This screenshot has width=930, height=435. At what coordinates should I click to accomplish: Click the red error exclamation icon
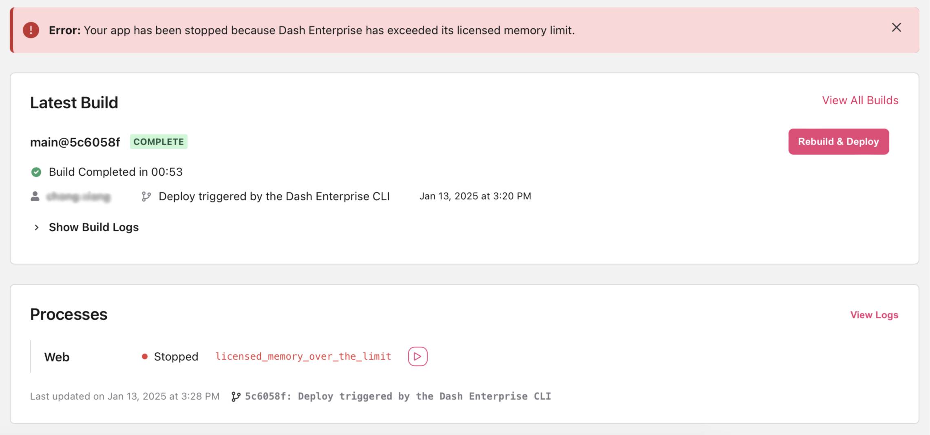coord(31,30)
